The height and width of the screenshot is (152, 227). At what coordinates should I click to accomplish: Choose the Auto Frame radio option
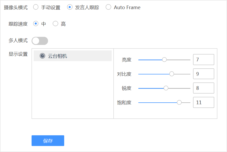coord(108,7)
